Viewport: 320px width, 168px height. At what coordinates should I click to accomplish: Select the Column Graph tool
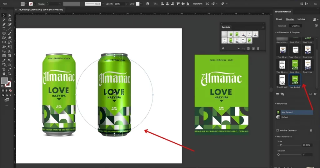click(10, 65)
